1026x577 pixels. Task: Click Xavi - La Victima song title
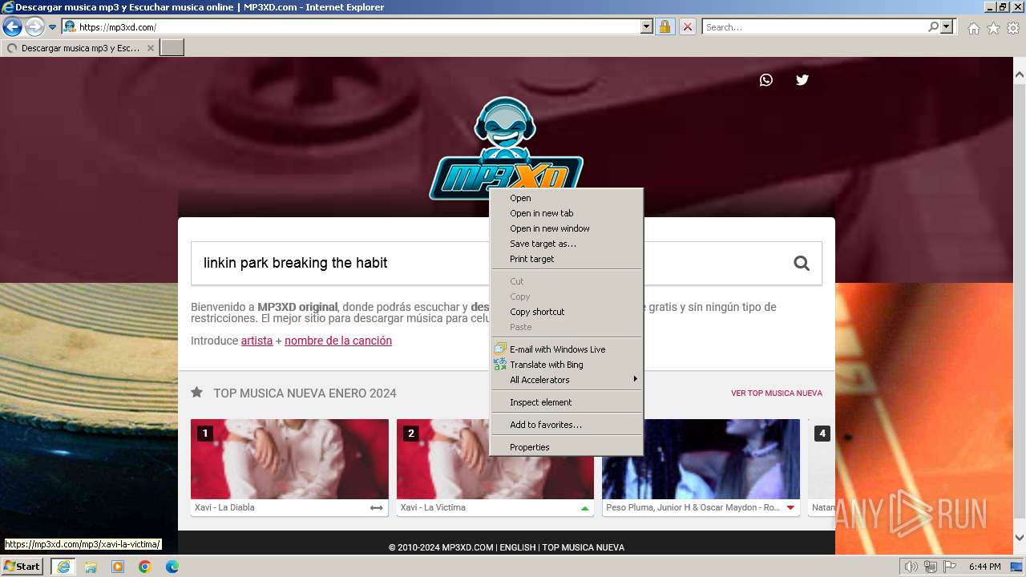pyautogui.click(x=433, y=507)
